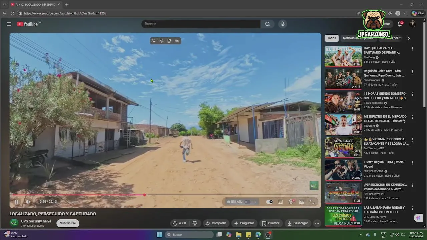Click the Guardar button
Viewport: 427px width, 240px height.
[271, 223]
